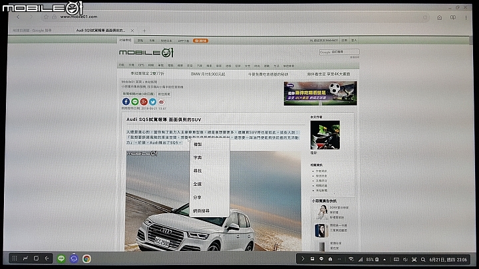Viewport: 479px width, 269px height.
Task: Click the DeX home square button
Action: pyautogui.click(x=36, y=258)
